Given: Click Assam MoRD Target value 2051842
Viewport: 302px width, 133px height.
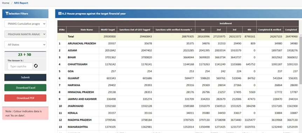Looking at the screenshot, I should [110, 51].
